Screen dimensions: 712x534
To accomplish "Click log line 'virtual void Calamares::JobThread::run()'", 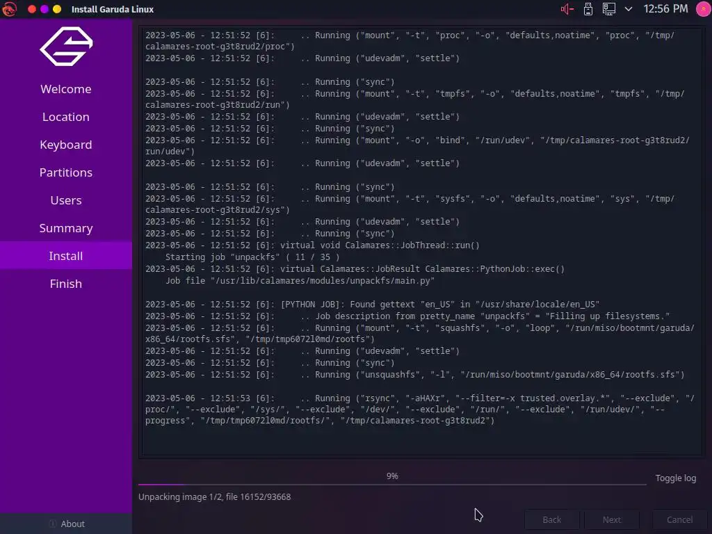I will 312,245.
